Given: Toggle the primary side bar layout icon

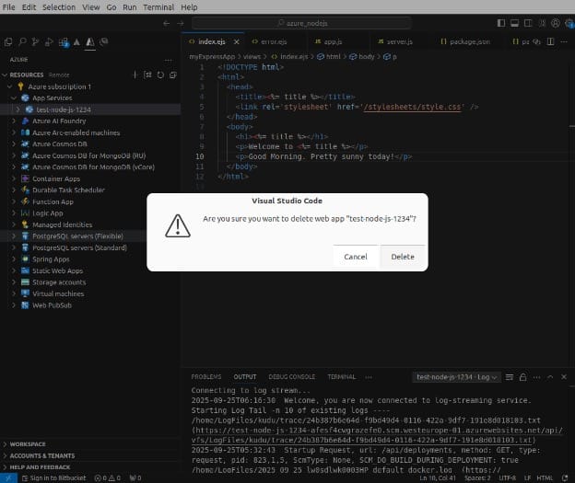Looking at the screenshot, I should point(501,23).
